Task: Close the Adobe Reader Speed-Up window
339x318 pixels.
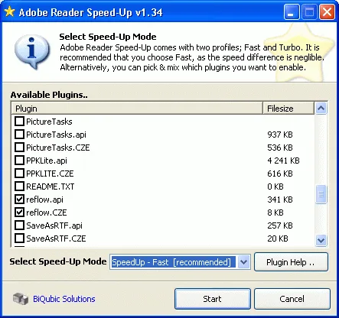Action: 327,12
